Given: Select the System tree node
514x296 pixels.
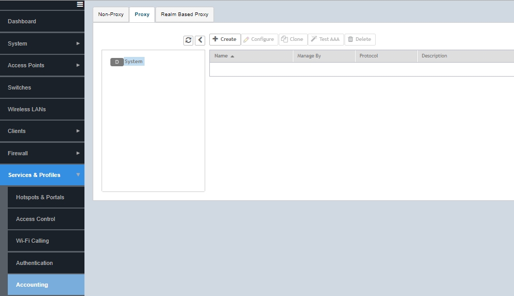Looking at the screenshot, I should (x=134, y=62).
